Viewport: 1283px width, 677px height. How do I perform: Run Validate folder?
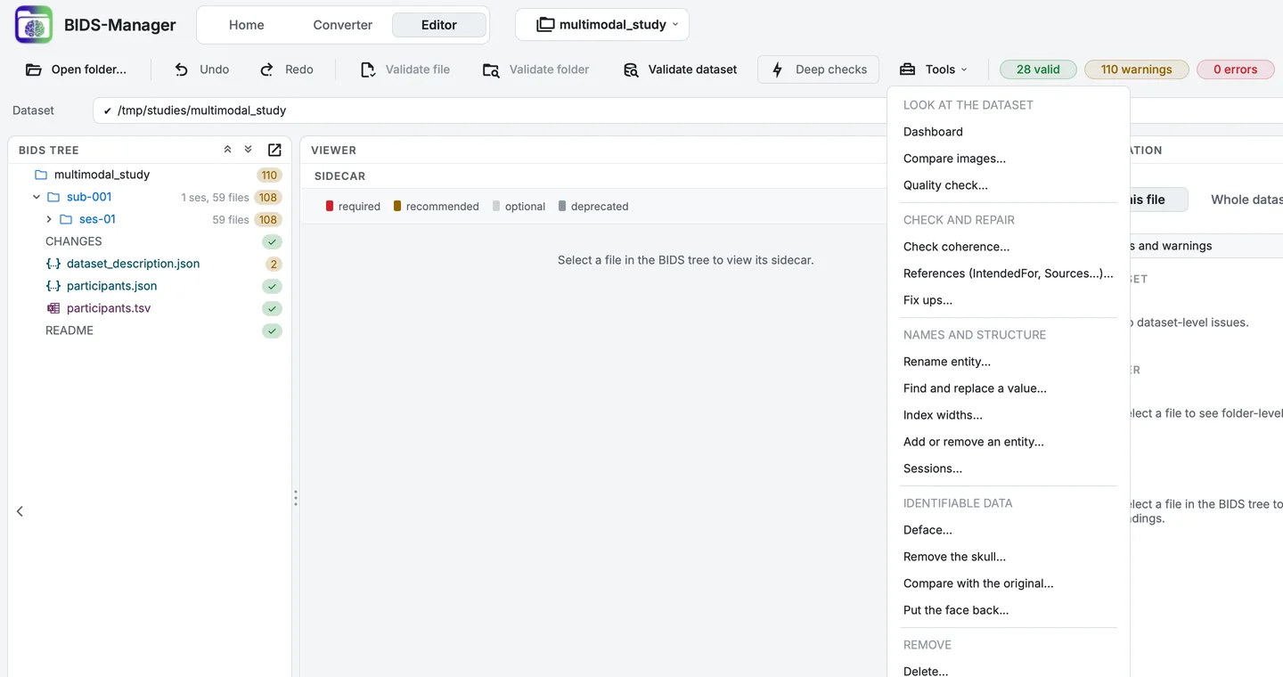535,69
